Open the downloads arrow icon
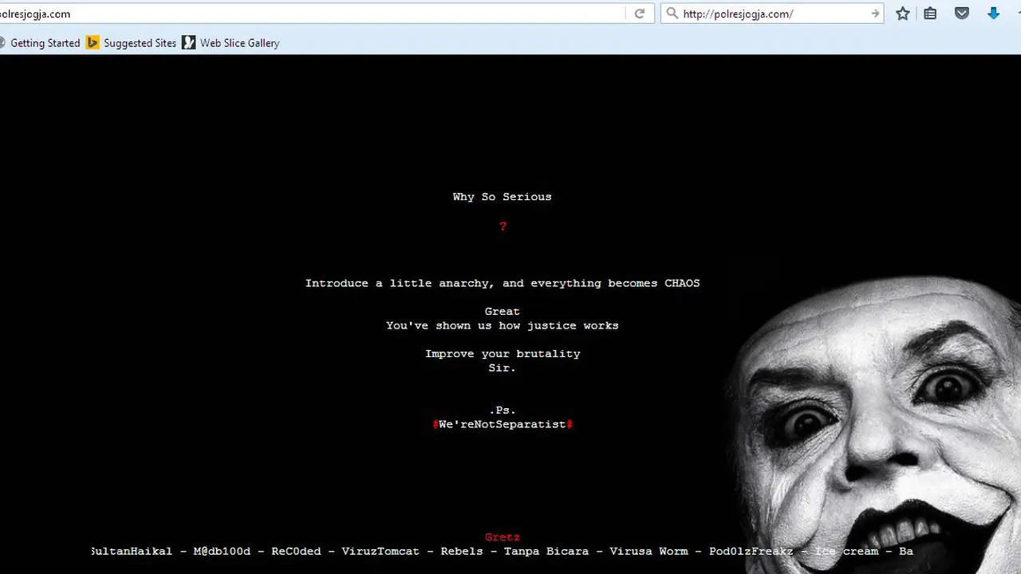Viewport: 1021px width, 574px height. pyautogui.click(x=993, y=14)
